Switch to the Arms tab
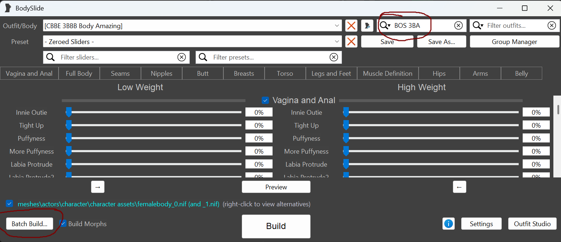The image size is (561, 242). [x=480, y=73]
